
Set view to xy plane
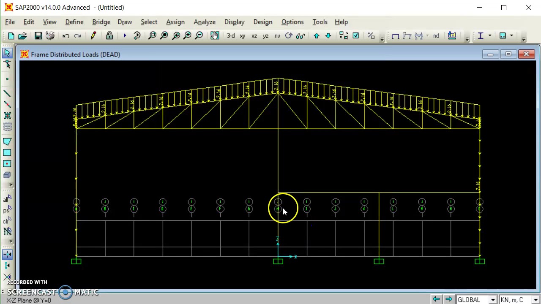tap(243, 36)
